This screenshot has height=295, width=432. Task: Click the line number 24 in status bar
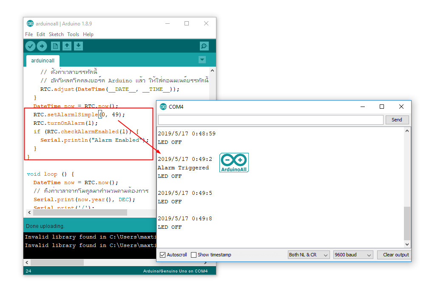coord(28,271)
